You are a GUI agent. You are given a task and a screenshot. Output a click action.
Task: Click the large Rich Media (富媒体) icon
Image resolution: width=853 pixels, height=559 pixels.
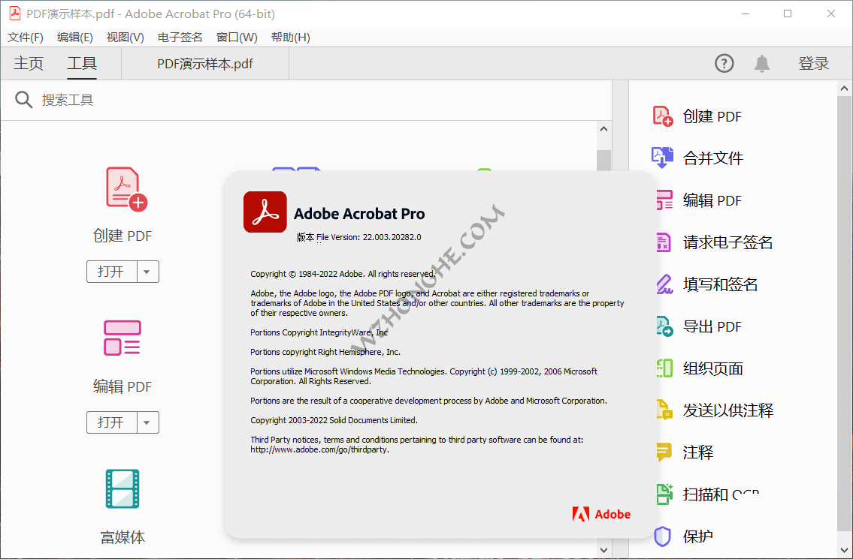coord(123,488)
